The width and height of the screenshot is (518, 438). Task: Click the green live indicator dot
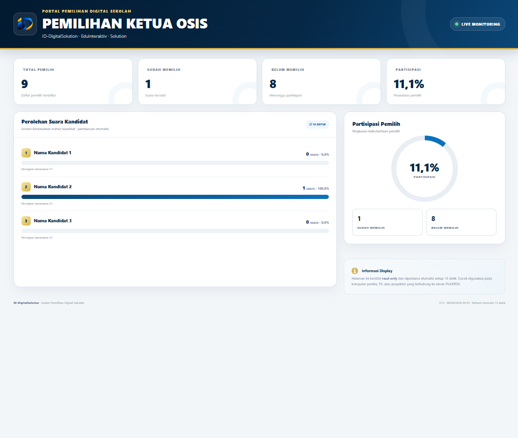point(457,24)
